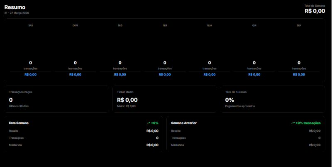Click the 21 - 27 Março 2026 date range
Viewport: 332px width, 167px height.
tap(17, 13)
